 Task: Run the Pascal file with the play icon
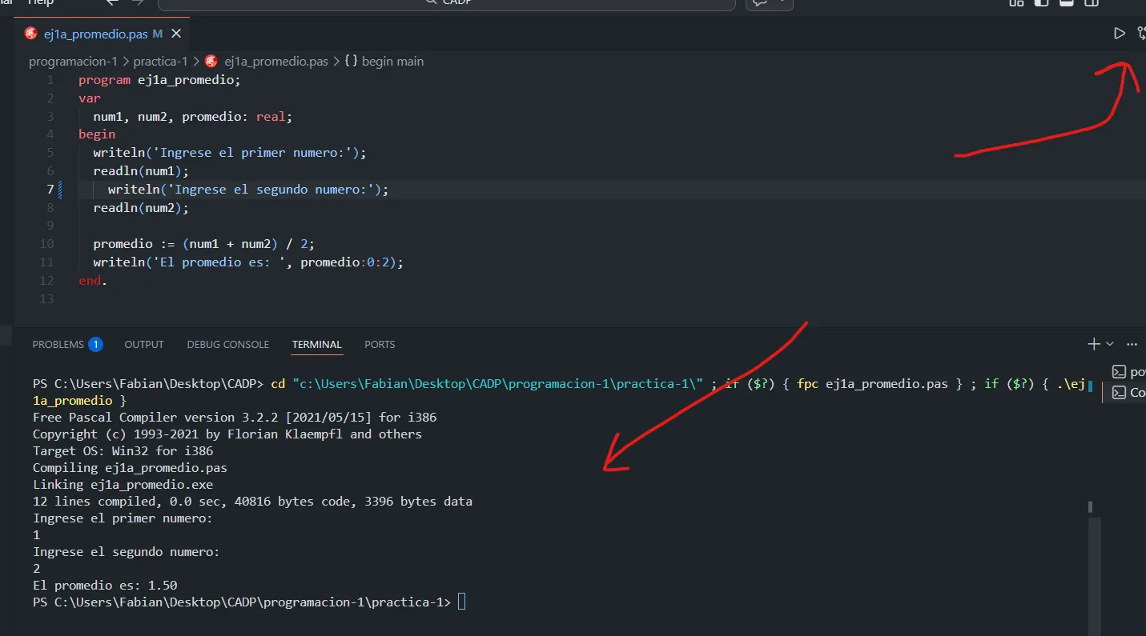click(x=1119, y=33)
